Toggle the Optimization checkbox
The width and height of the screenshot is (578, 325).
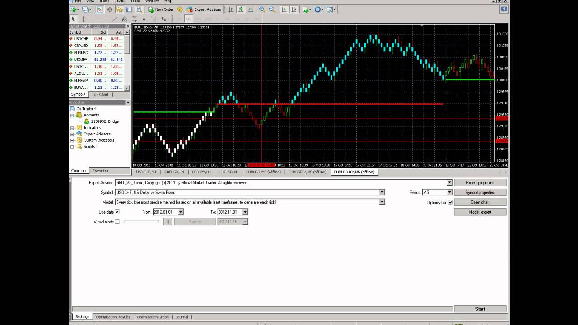(x=450, y=202)
